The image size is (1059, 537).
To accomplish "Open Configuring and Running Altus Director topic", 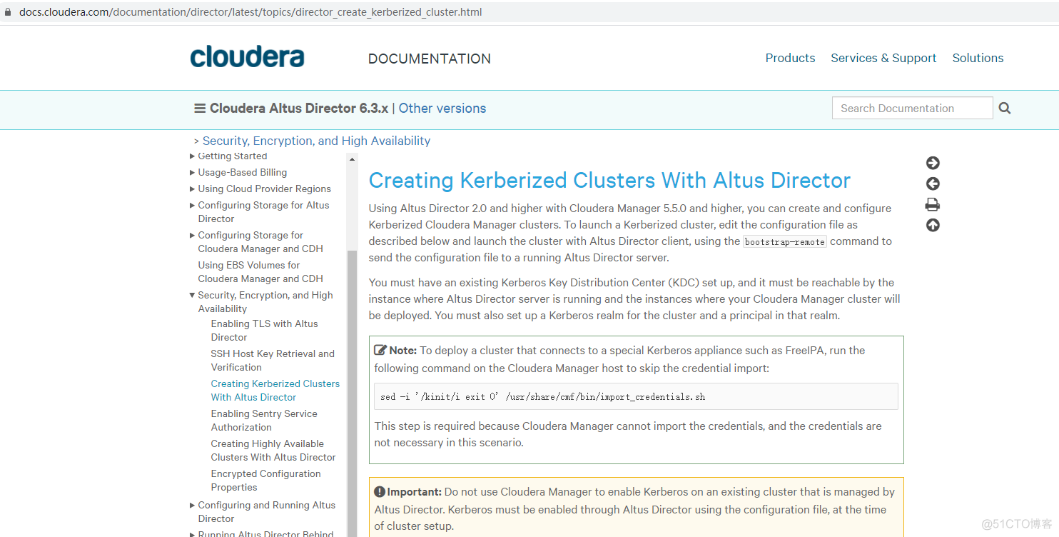I will pos(267,512).
